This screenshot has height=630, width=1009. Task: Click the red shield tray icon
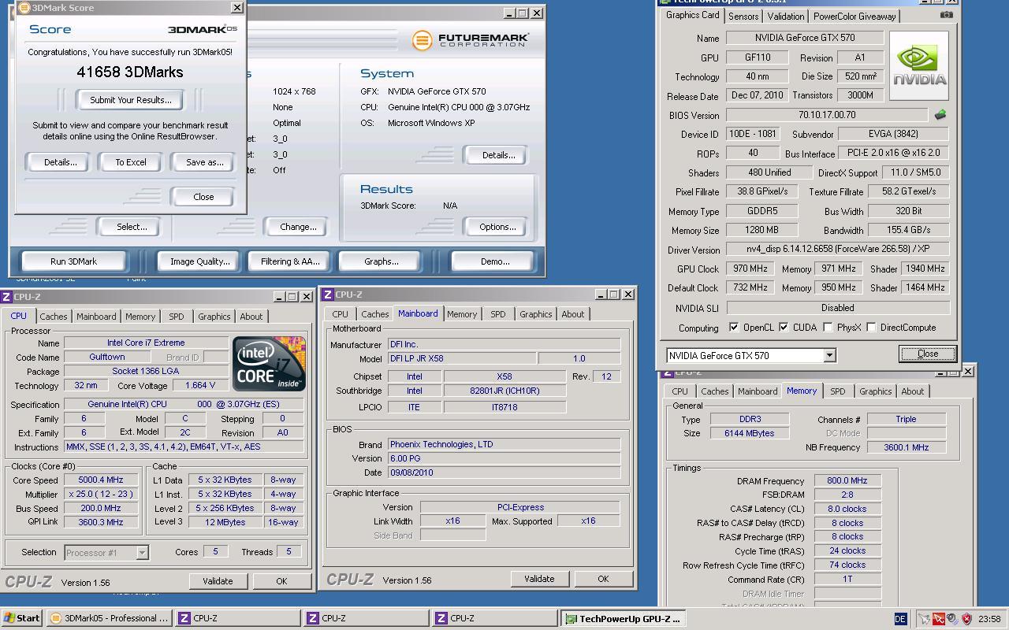tap(966, 619)
